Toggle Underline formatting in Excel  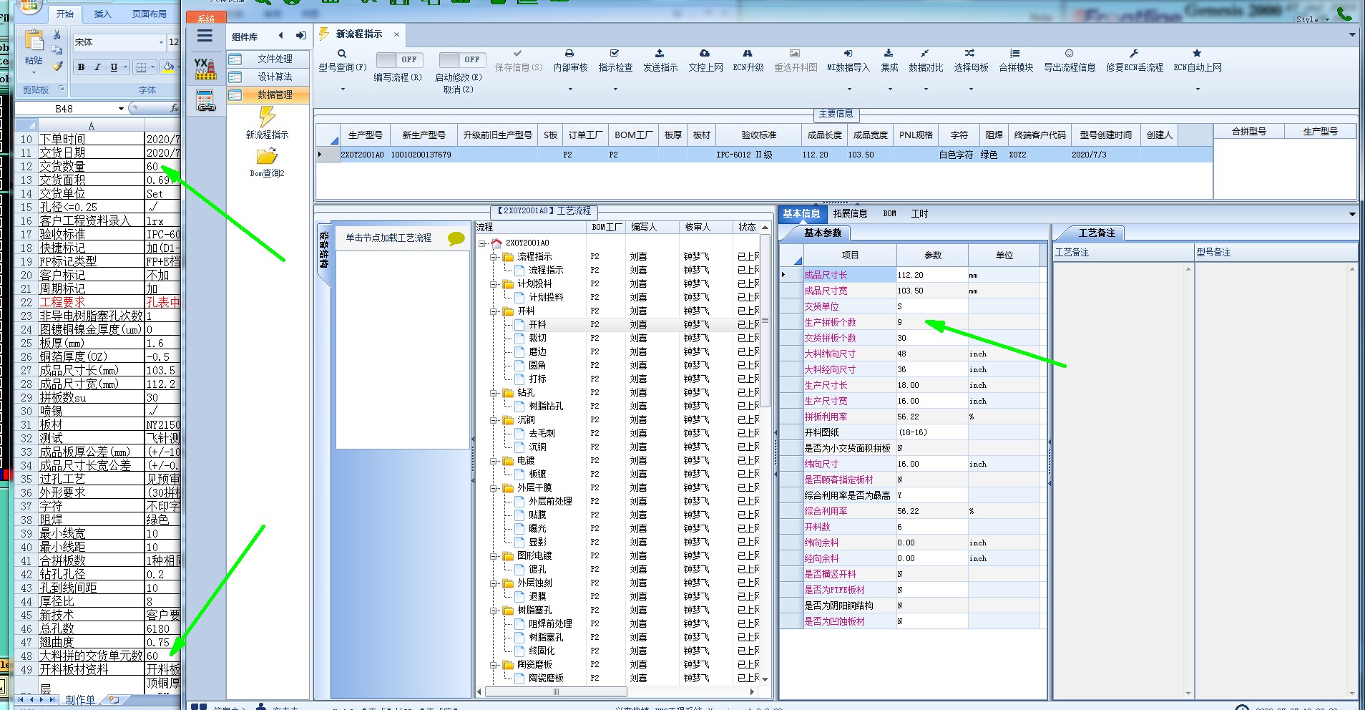(114, 67)
